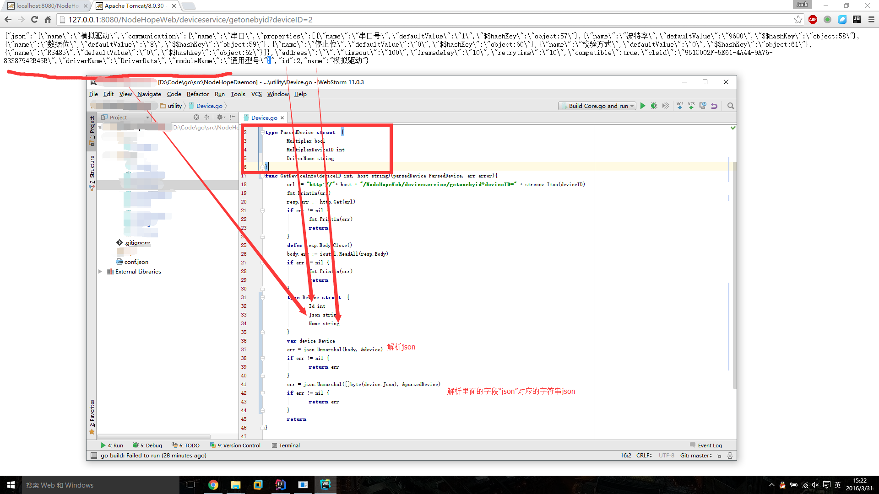
Task: Run the Build Core.go configuration
Action: [x=643, y=106]
